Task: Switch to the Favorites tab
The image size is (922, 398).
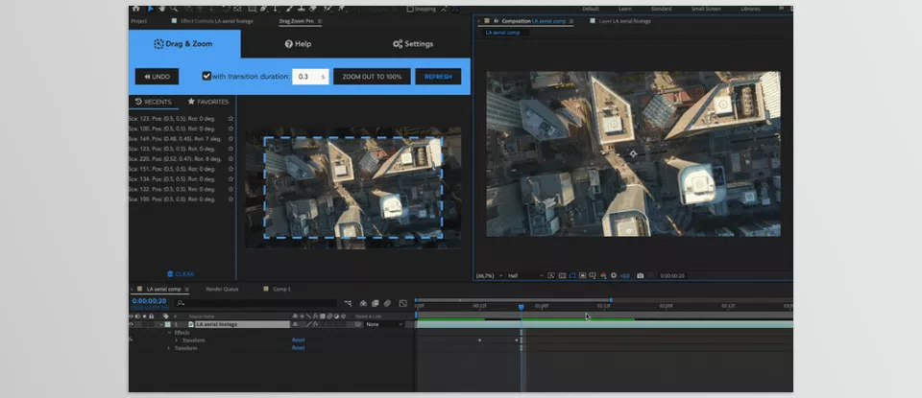Action: coord(208,102)
